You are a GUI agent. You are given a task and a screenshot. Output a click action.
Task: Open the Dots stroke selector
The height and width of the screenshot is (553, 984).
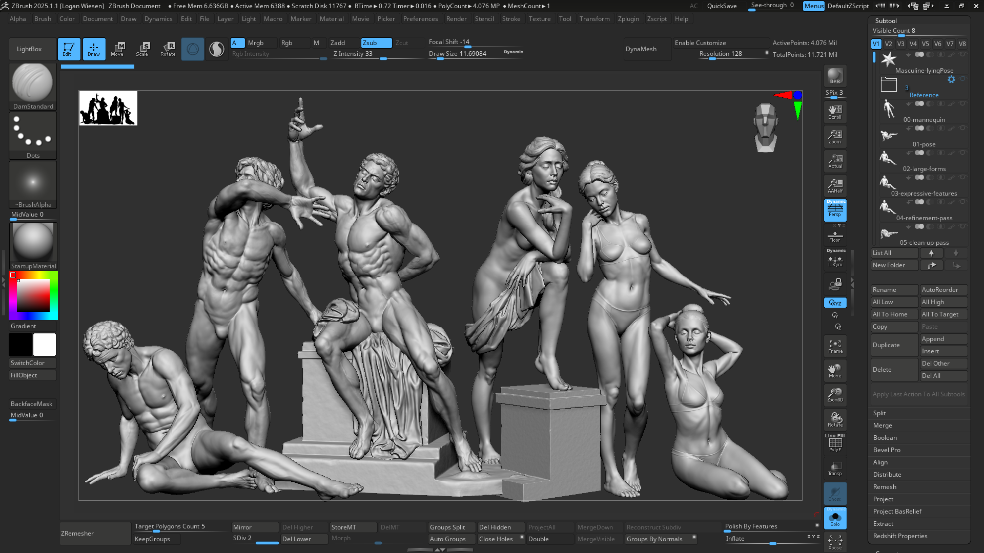33,132
